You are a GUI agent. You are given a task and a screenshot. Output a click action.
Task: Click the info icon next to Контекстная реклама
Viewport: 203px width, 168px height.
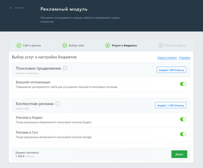tap(58, 103)
